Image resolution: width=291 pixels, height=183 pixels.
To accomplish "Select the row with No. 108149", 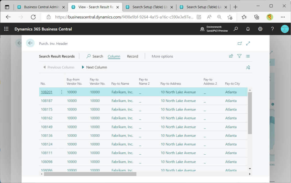I will pos(143,127).
